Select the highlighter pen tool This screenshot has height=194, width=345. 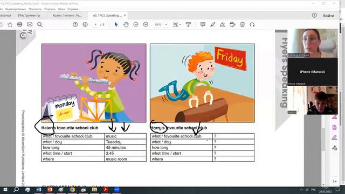pos(212,24)
